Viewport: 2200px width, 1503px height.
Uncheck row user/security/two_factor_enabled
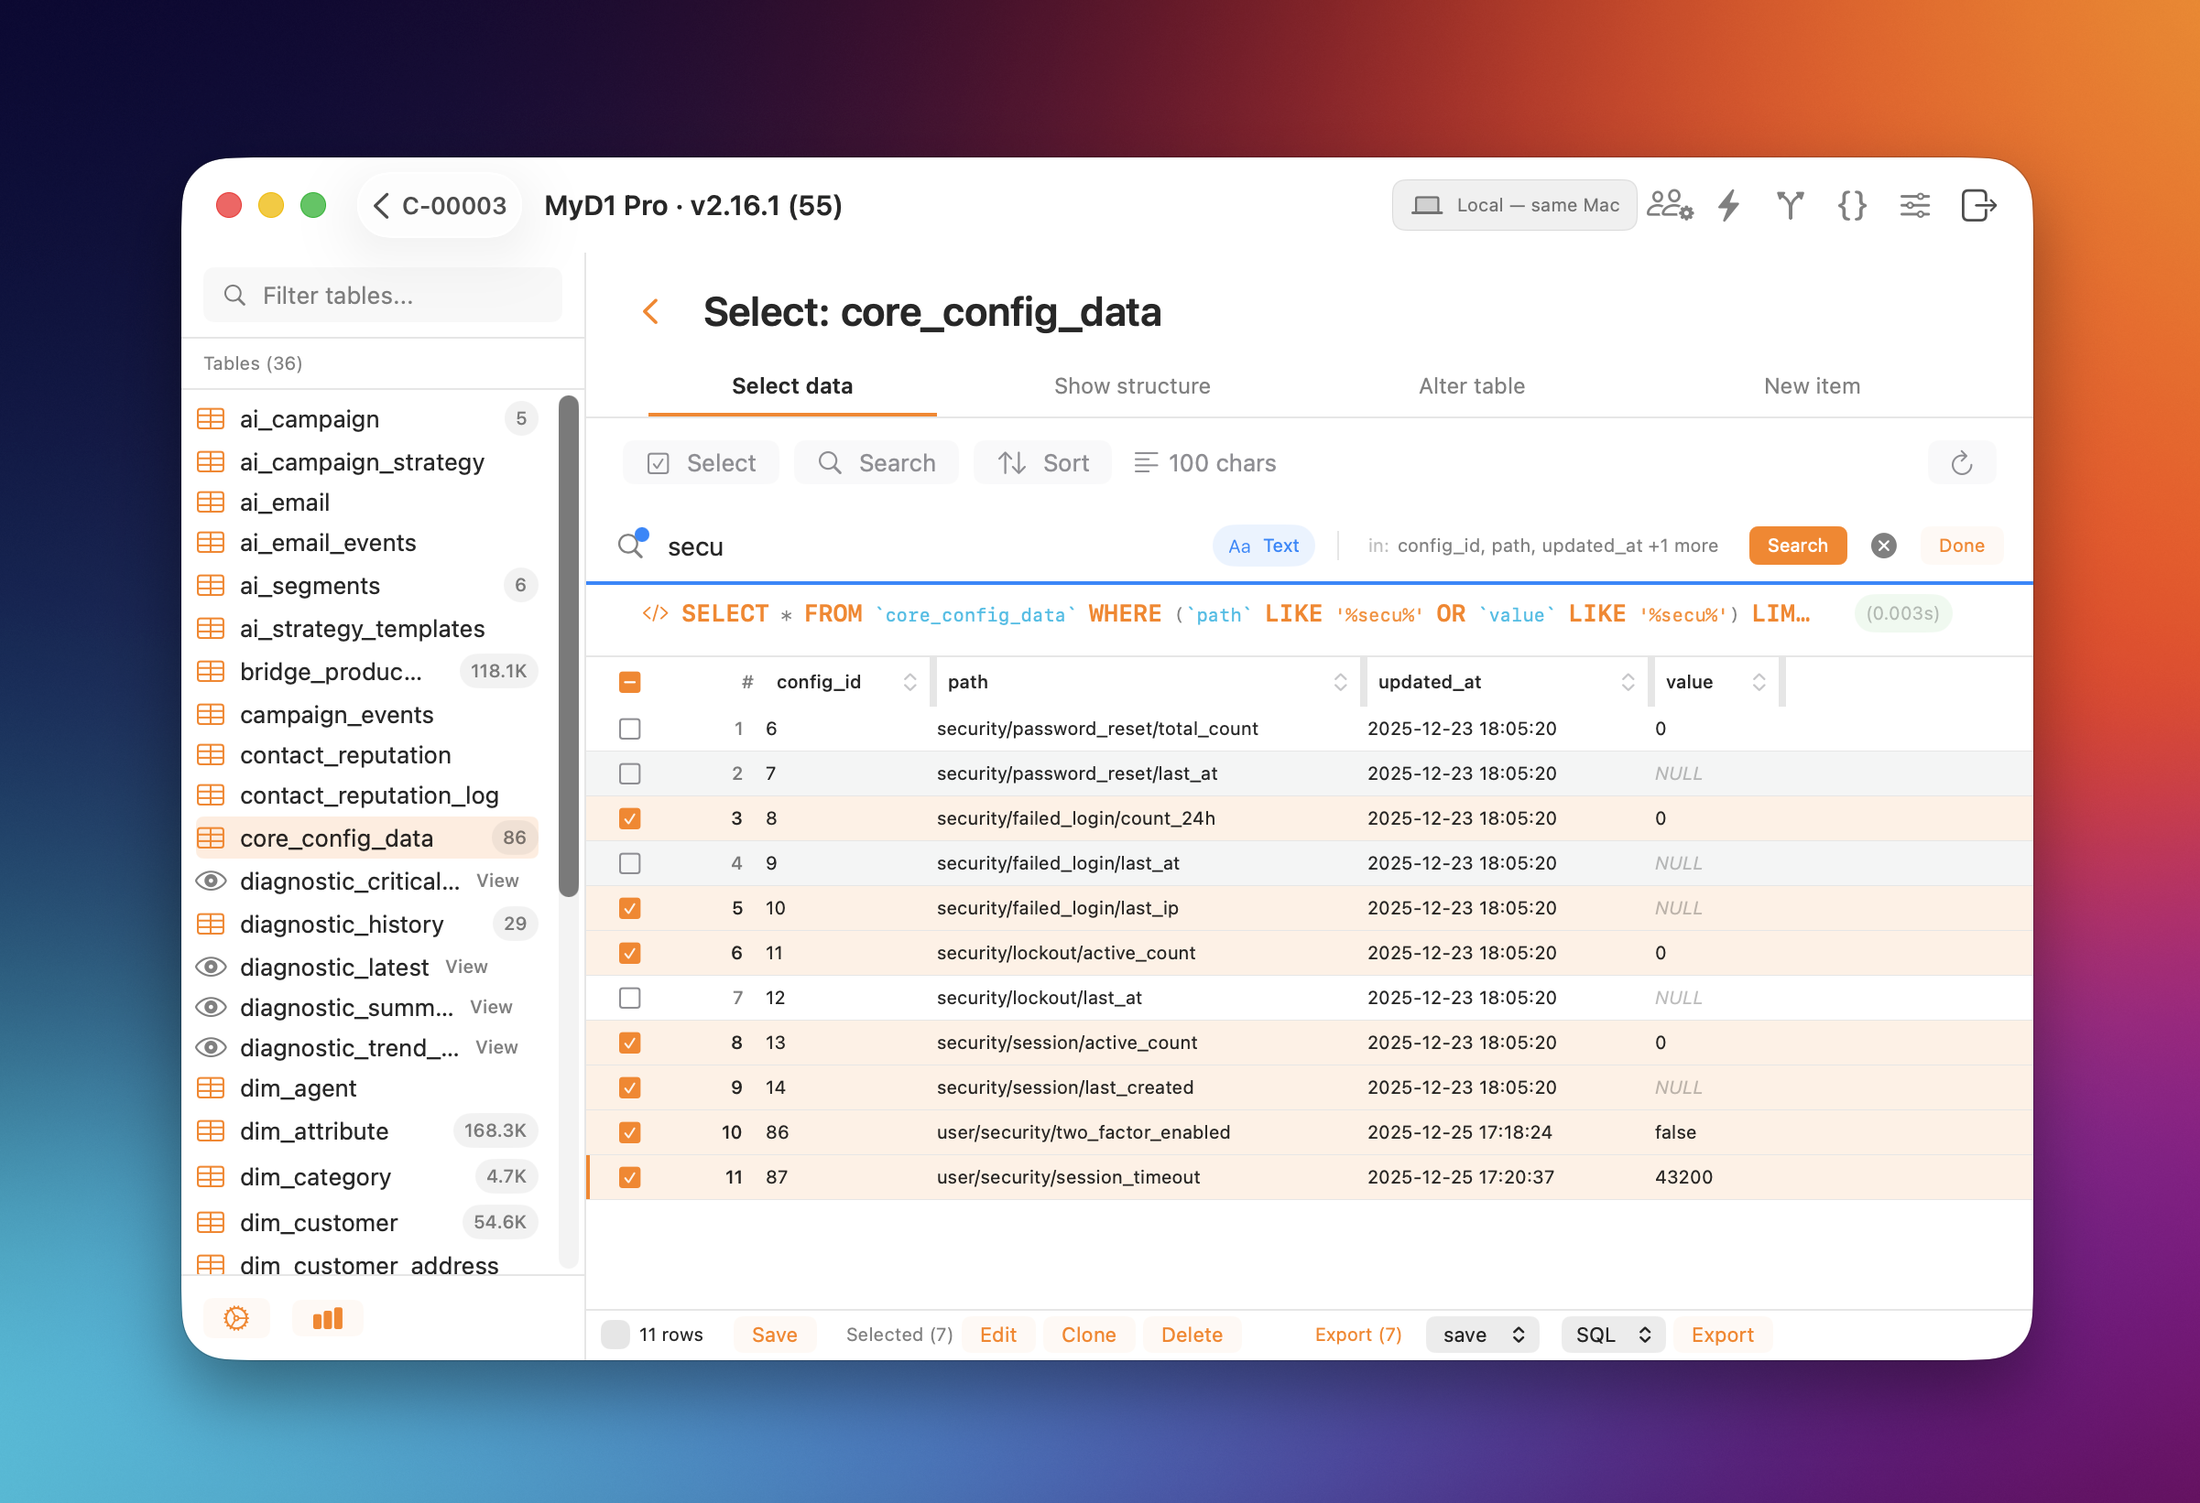pos(629,1132)
